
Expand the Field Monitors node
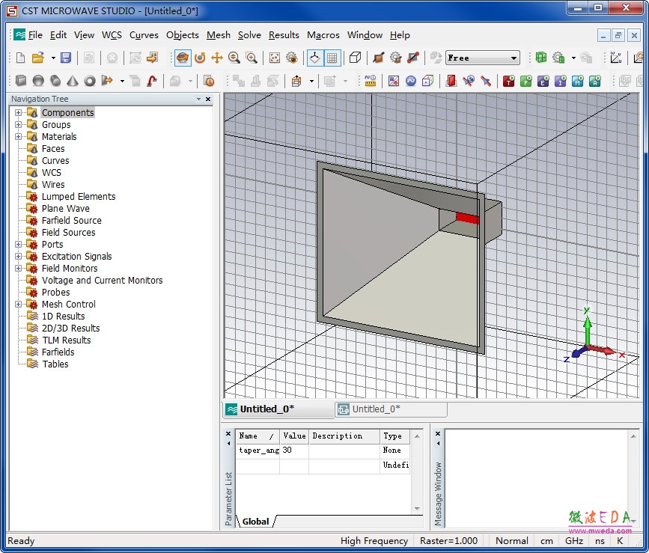click(18, 269)
